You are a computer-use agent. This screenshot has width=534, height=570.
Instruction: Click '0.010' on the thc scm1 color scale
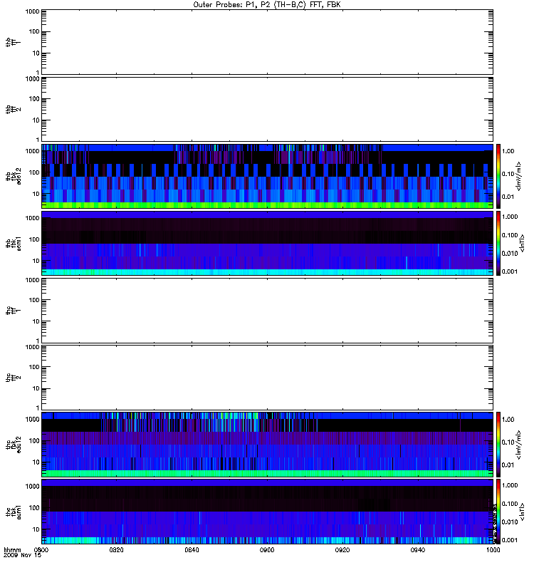click(510, 522)
